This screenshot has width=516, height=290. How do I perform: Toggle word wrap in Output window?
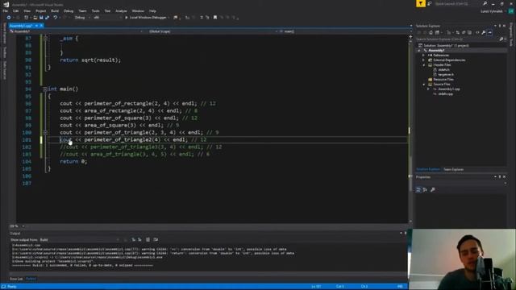pyautogui.click(x=156, y=240)
